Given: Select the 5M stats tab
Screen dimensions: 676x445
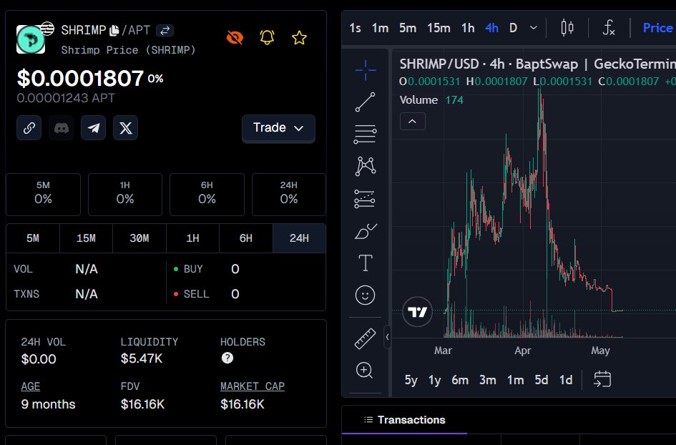Looking at the screenshot, I should pos(33,238).
